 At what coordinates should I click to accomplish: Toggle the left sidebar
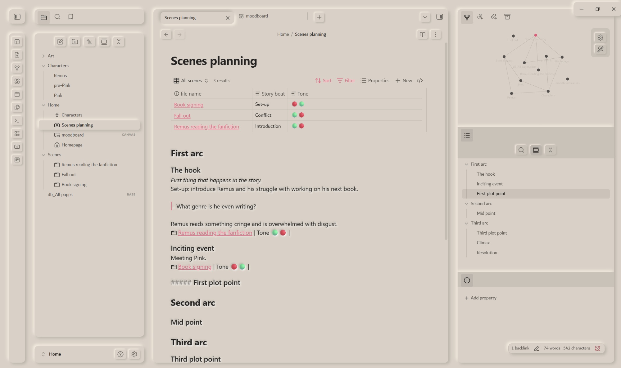point(17,17)
